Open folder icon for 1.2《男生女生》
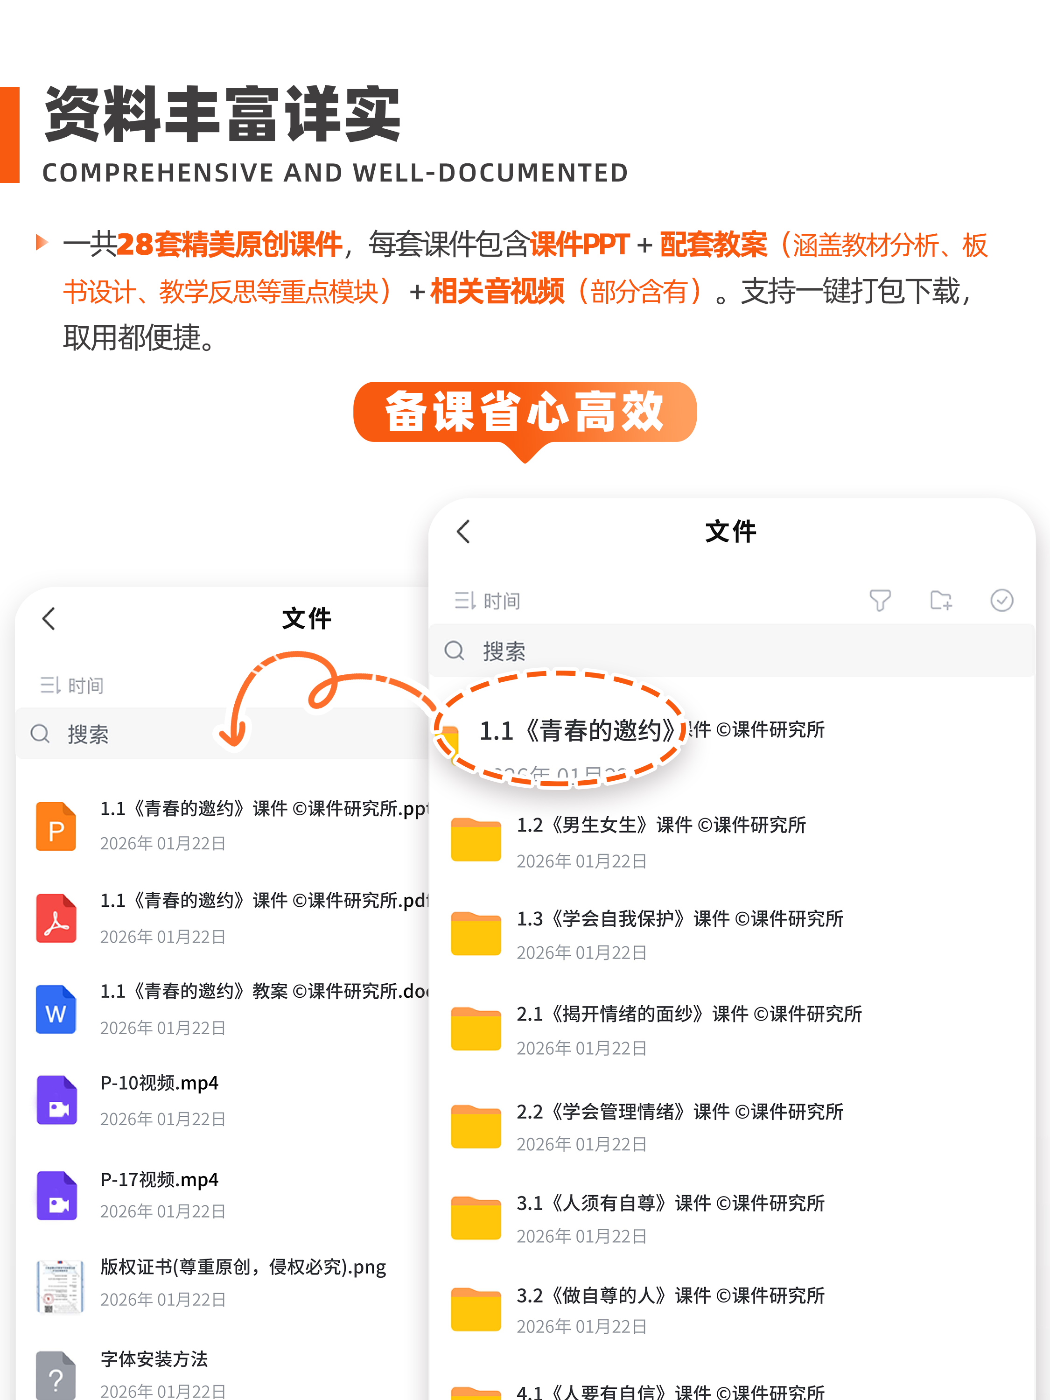Image resolution: width=1050 pixels, height=1400 pixels. (476, 839)
